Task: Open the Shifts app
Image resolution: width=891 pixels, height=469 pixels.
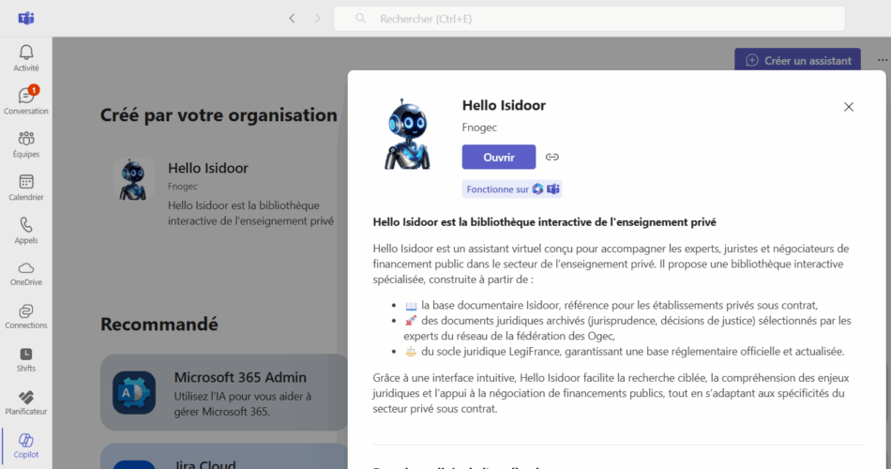Action: (26, 359)
